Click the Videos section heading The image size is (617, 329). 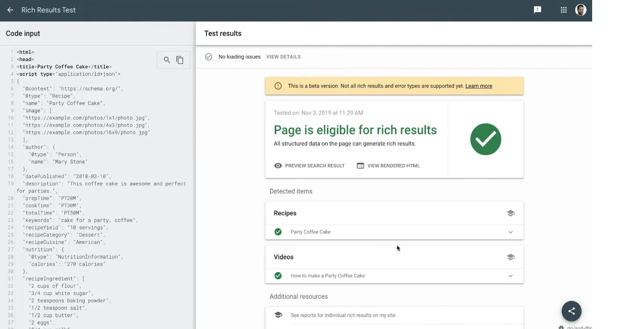[283, 257]
